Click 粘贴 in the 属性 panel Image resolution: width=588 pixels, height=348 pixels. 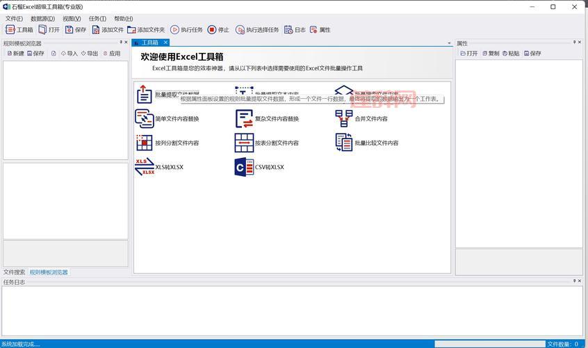(511, 54)
